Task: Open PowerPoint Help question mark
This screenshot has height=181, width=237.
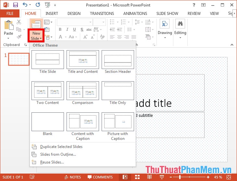Action: coord(194,5)
